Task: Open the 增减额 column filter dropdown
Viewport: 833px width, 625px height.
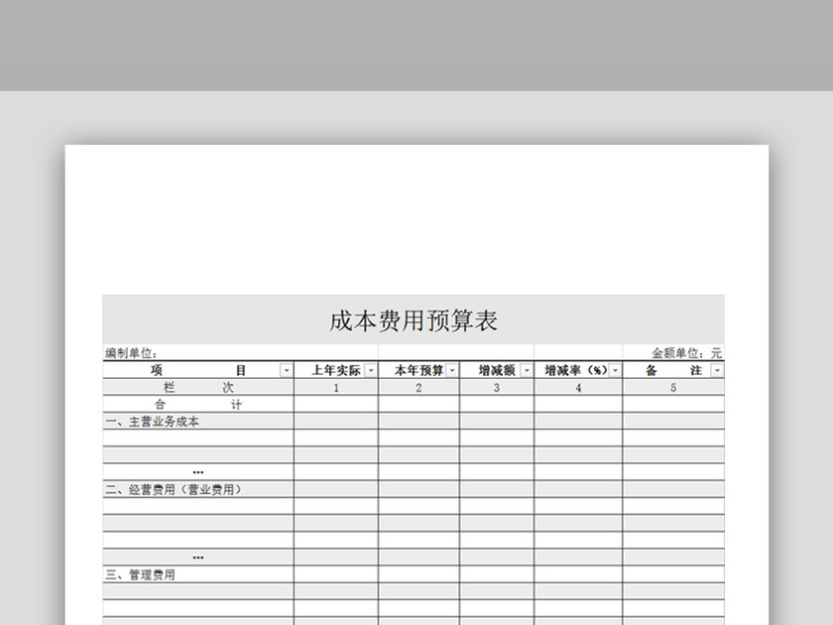Action: pyautogui.click(x=526, y=370)
